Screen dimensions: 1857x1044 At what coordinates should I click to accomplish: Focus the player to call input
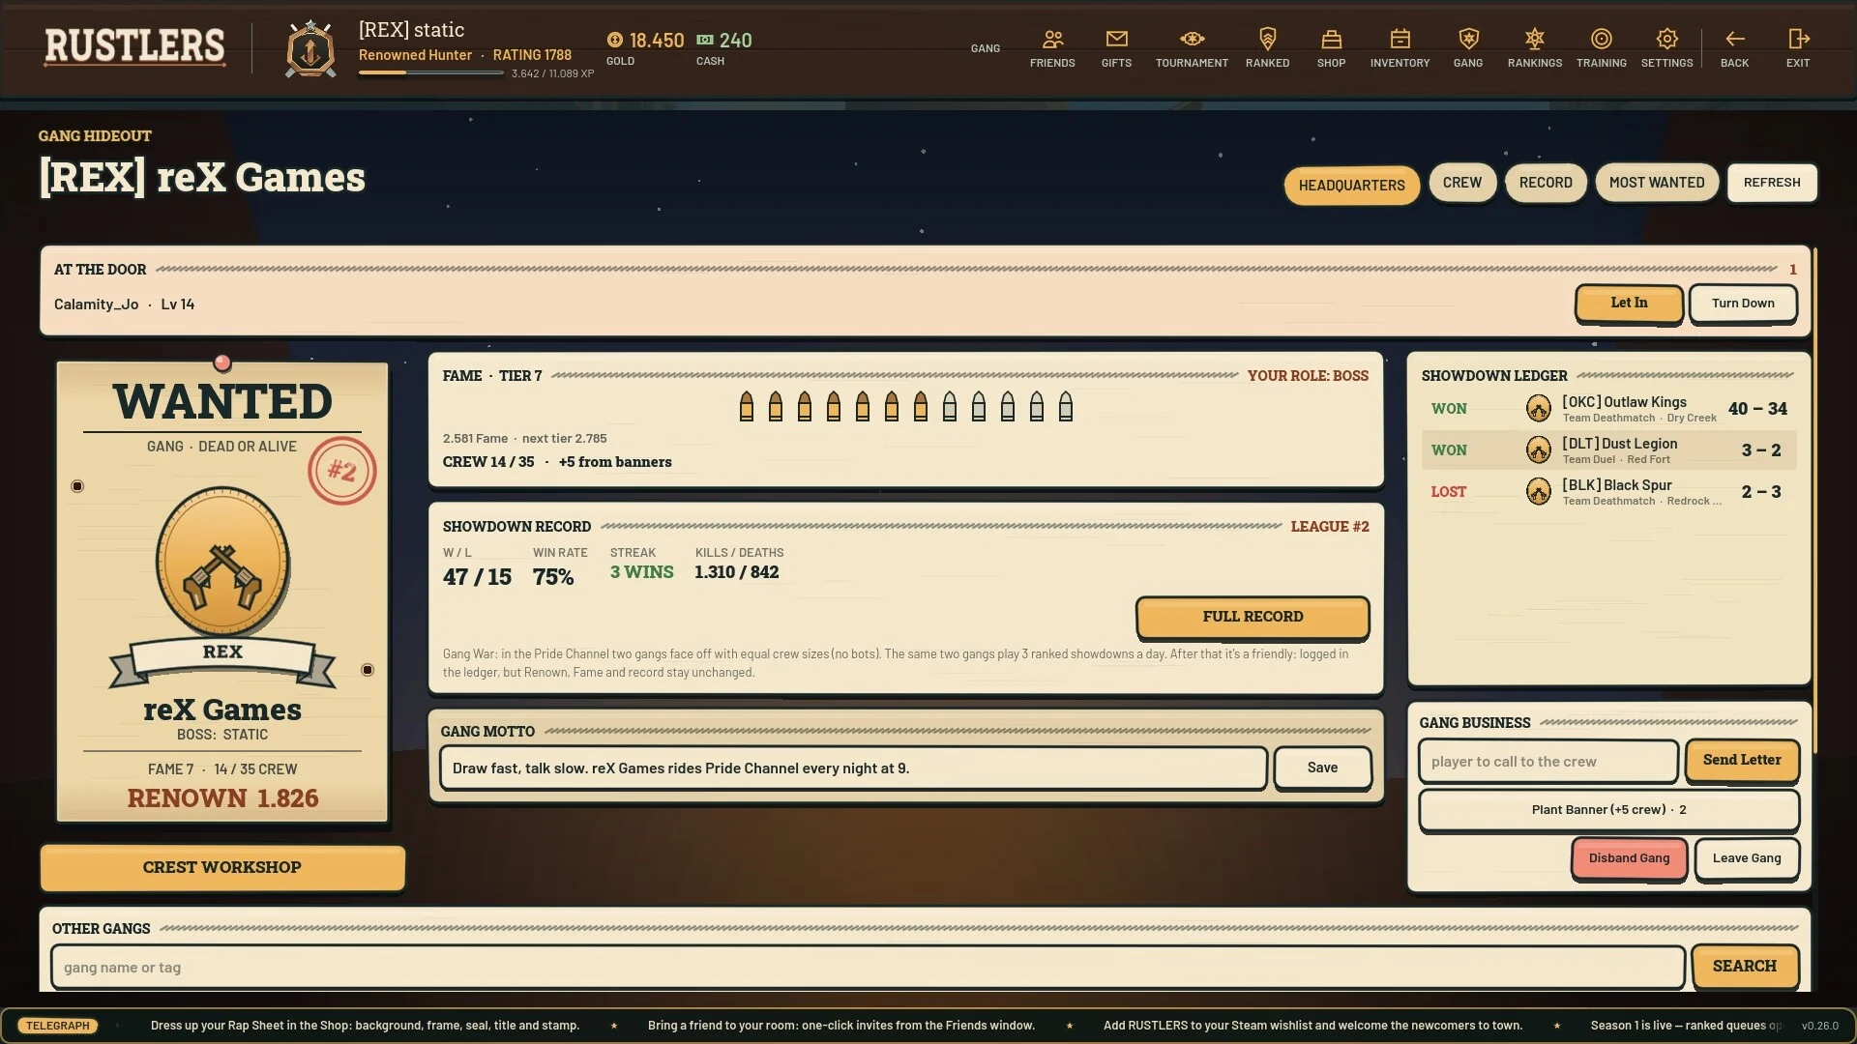(1547, 762)
